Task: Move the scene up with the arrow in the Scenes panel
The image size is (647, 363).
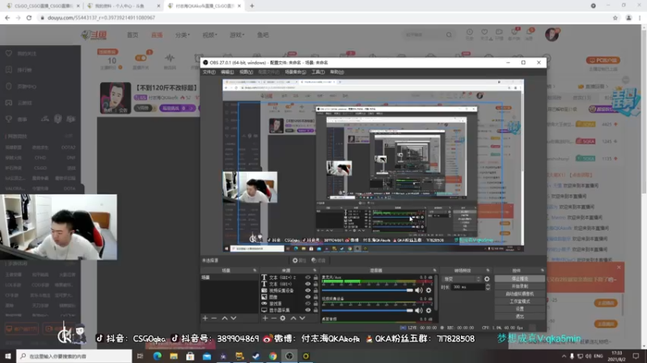Action: point(225,318)
